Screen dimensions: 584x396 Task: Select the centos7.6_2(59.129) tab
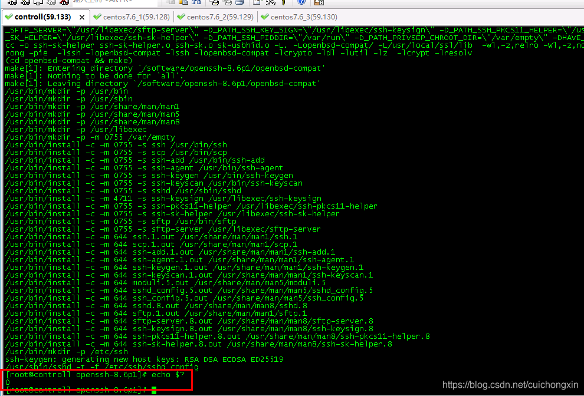tap(216, 17)
